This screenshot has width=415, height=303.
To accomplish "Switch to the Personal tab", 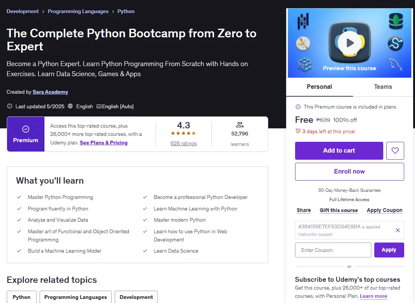I will pyautogui.click(x=319, y=87).
